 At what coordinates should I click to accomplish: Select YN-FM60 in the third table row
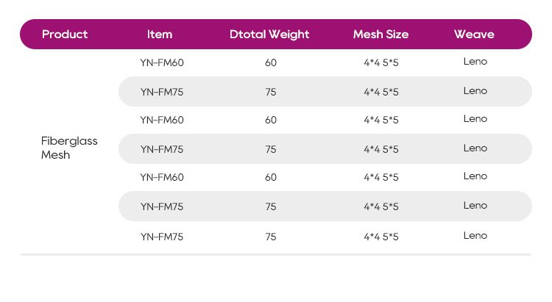pyautogui.click(x=161, y=120)
